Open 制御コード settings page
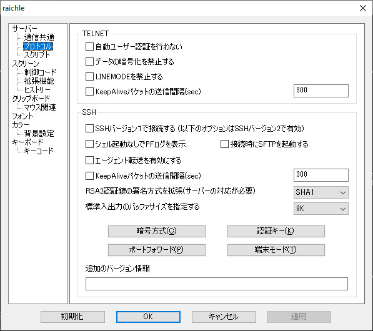The image size is (373, 331). (x=40, y=72)
